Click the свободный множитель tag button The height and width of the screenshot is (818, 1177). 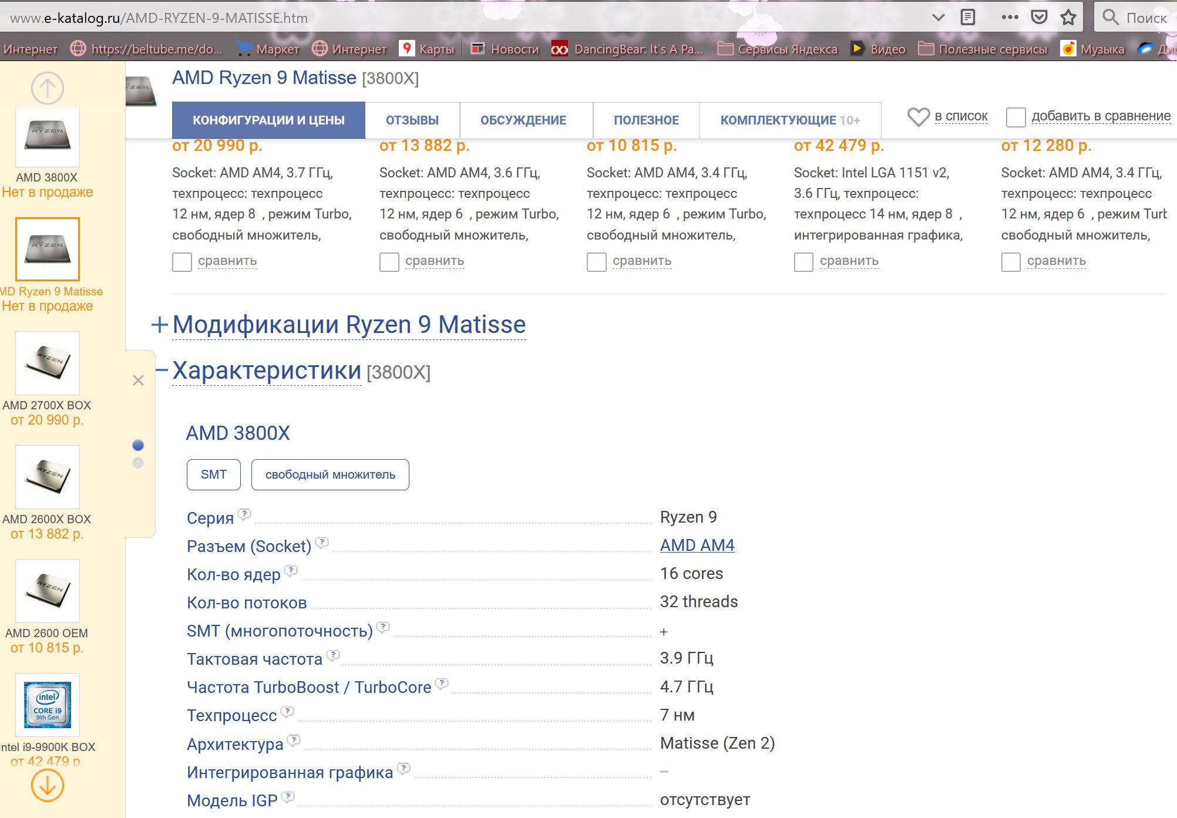click(330, 474)
